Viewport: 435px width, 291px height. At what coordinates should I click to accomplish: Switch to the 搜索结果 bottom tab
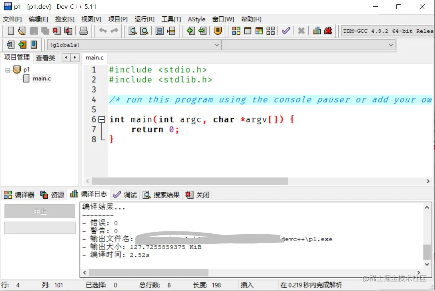(x=161, y=195)
